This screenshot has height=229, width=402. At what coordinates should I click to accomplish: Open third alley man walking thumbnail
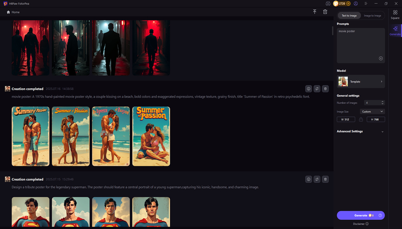(x=111, y=48)
